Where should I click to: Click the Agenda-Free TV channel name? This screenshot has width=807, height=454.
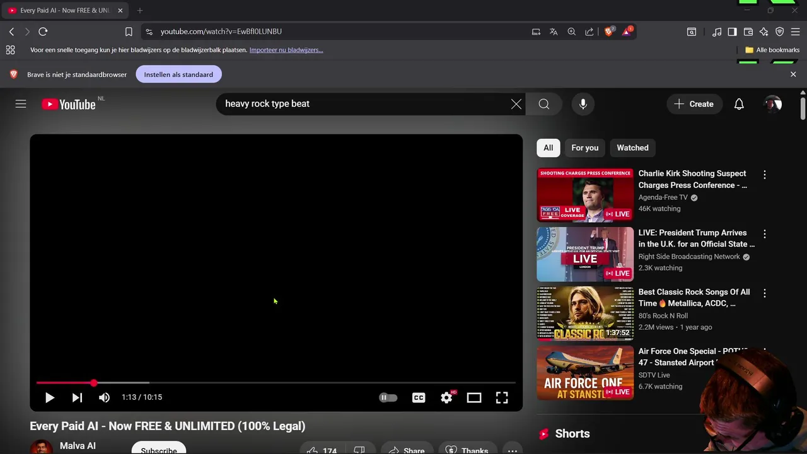tap(663, 197)
